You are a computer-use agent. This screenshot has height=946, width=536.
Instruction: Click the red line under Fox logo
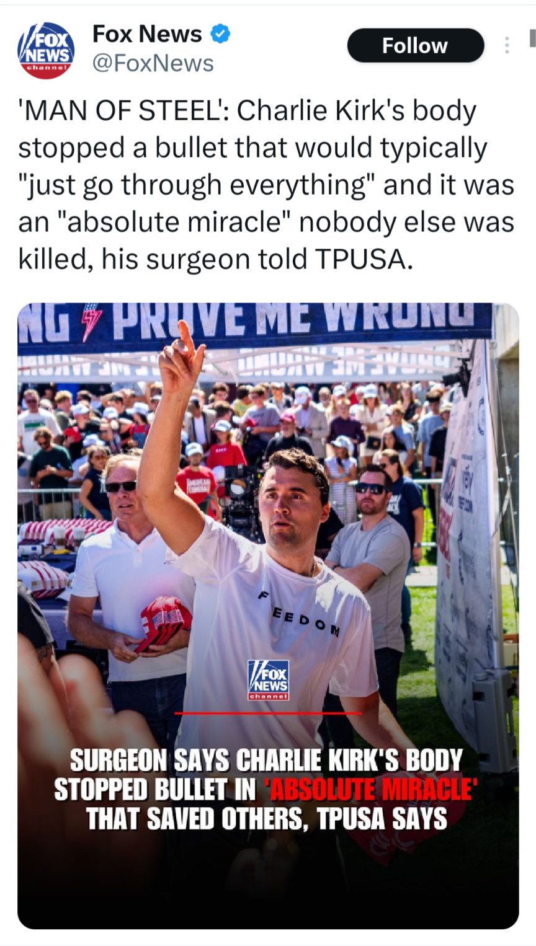(x=268, y=714)
